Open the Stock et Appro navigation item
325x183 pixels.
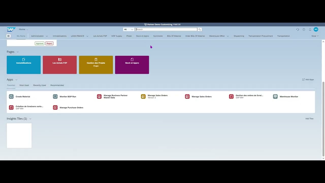[142, 36]
